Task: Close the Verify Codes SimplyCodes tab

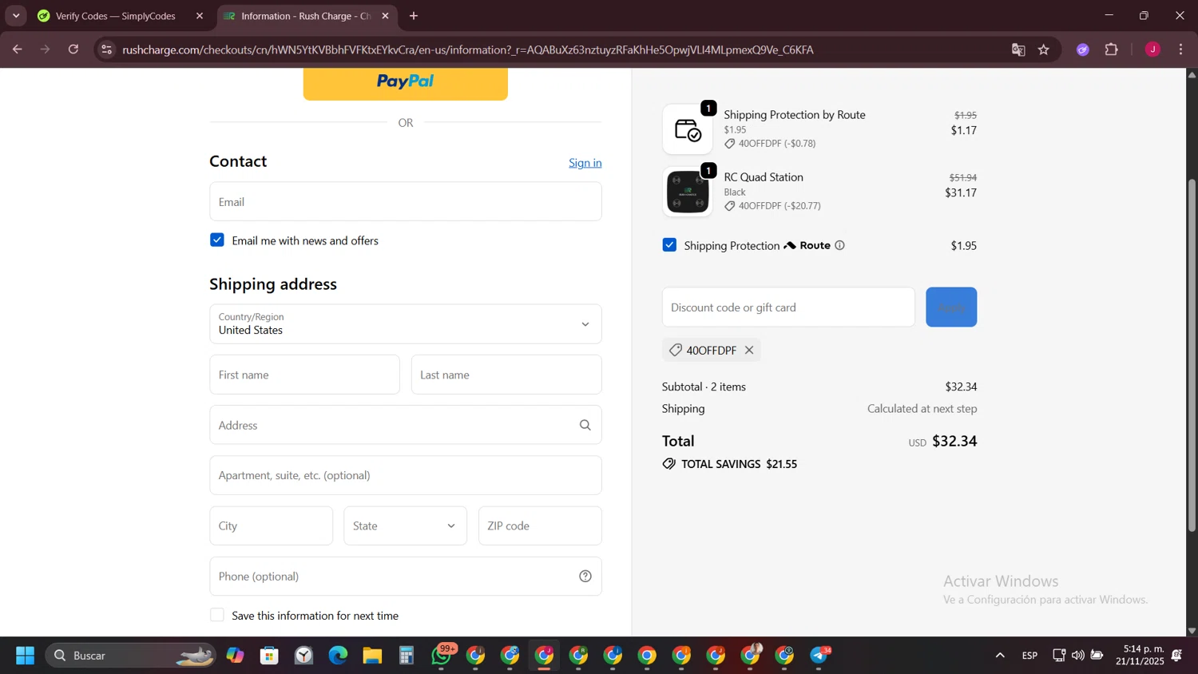Action: point(200,16)
